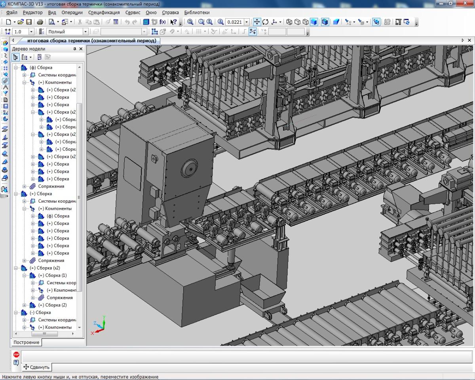This screenshot has height=380, width=475.
Task: Toggle shaded with edges display mode
Action: (x=325, y=22)
